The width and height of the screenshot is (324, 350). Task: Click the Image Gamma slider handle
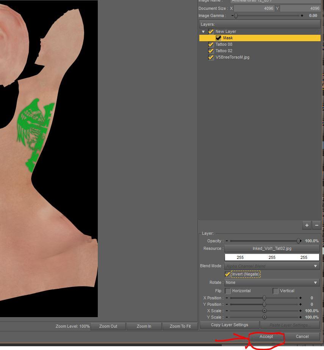point(236,15)
